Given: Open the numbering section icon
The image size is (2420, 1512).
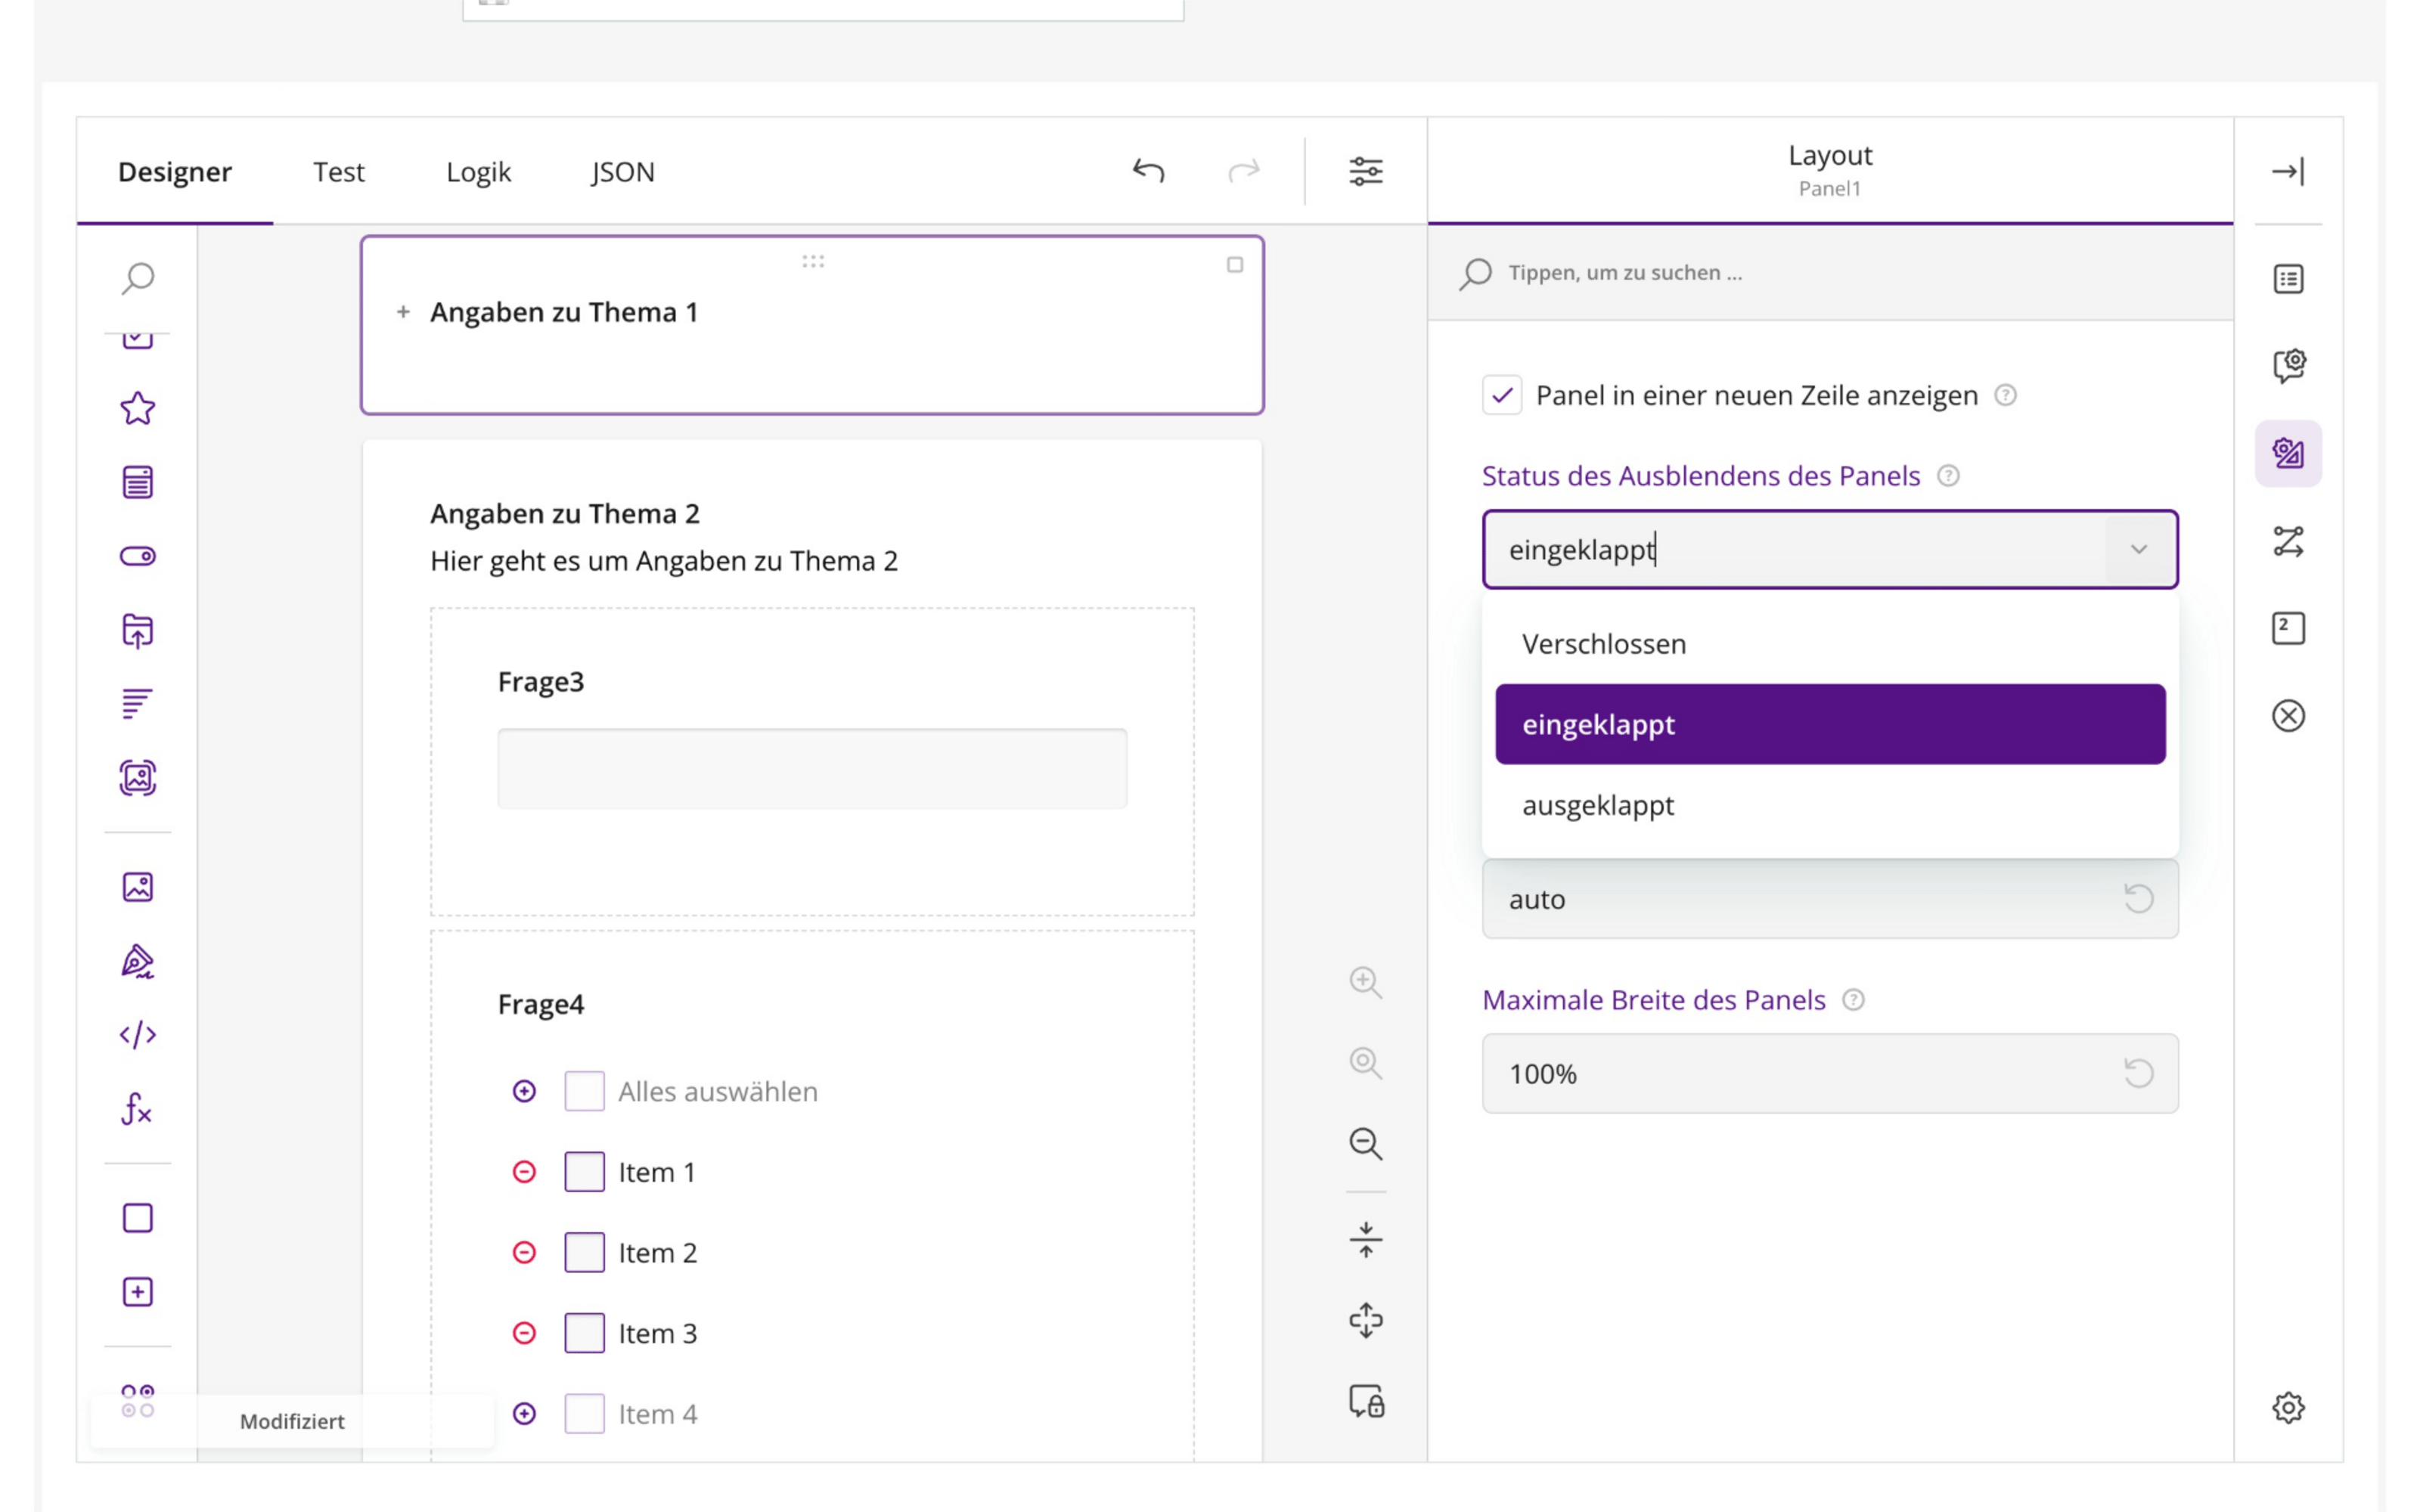Looking at the screenshot, I should [2288, 628].
